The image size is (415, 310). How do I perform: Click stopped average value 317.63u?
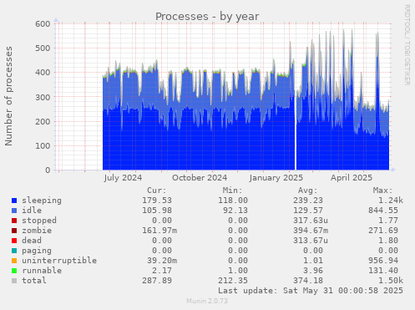[x=311, y=221]
